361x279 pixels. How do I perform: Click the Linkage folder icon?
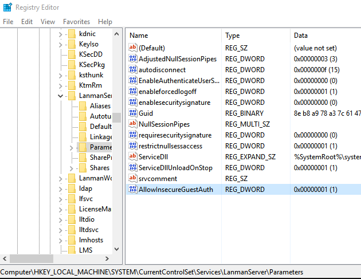click(x=83, y=137)
